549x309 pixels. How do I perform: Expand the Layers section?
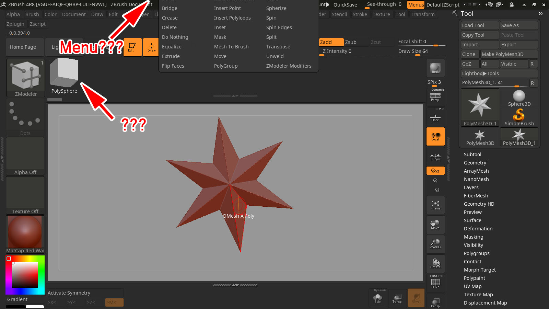point(471,187)
